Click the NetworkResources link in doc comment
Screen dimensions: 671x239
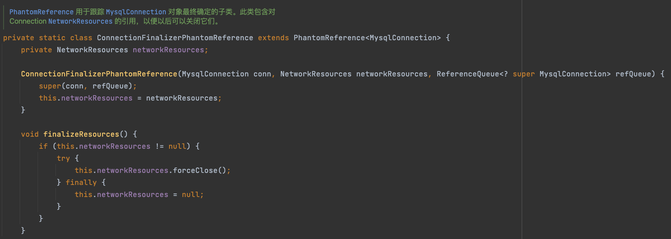point(80,21)
